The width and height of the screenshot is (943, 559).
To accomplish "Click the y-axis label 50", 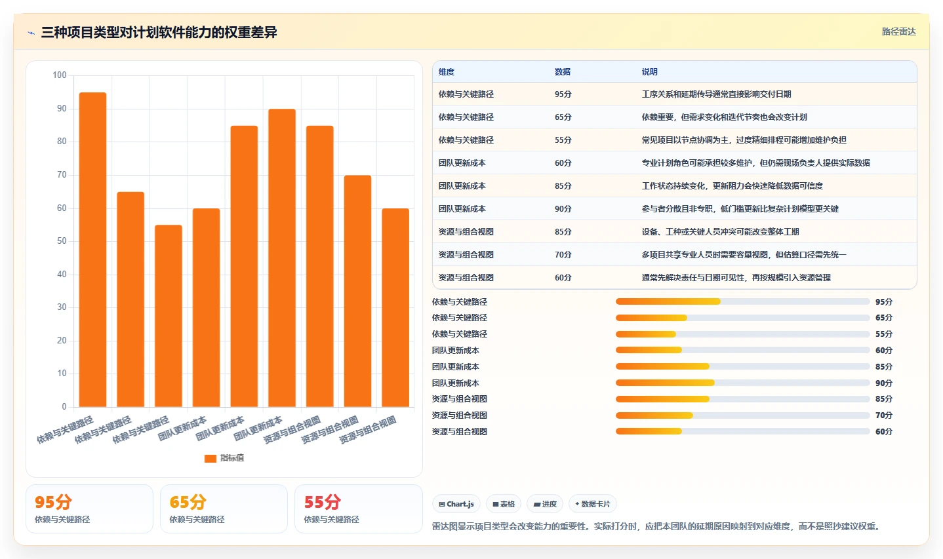I will click(x=62, y=241).
